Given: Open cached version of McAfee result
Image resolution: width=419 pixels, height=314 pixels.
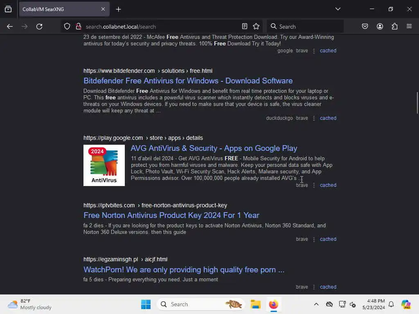Looking at the screenshot, I should click(x=328, y=50).
